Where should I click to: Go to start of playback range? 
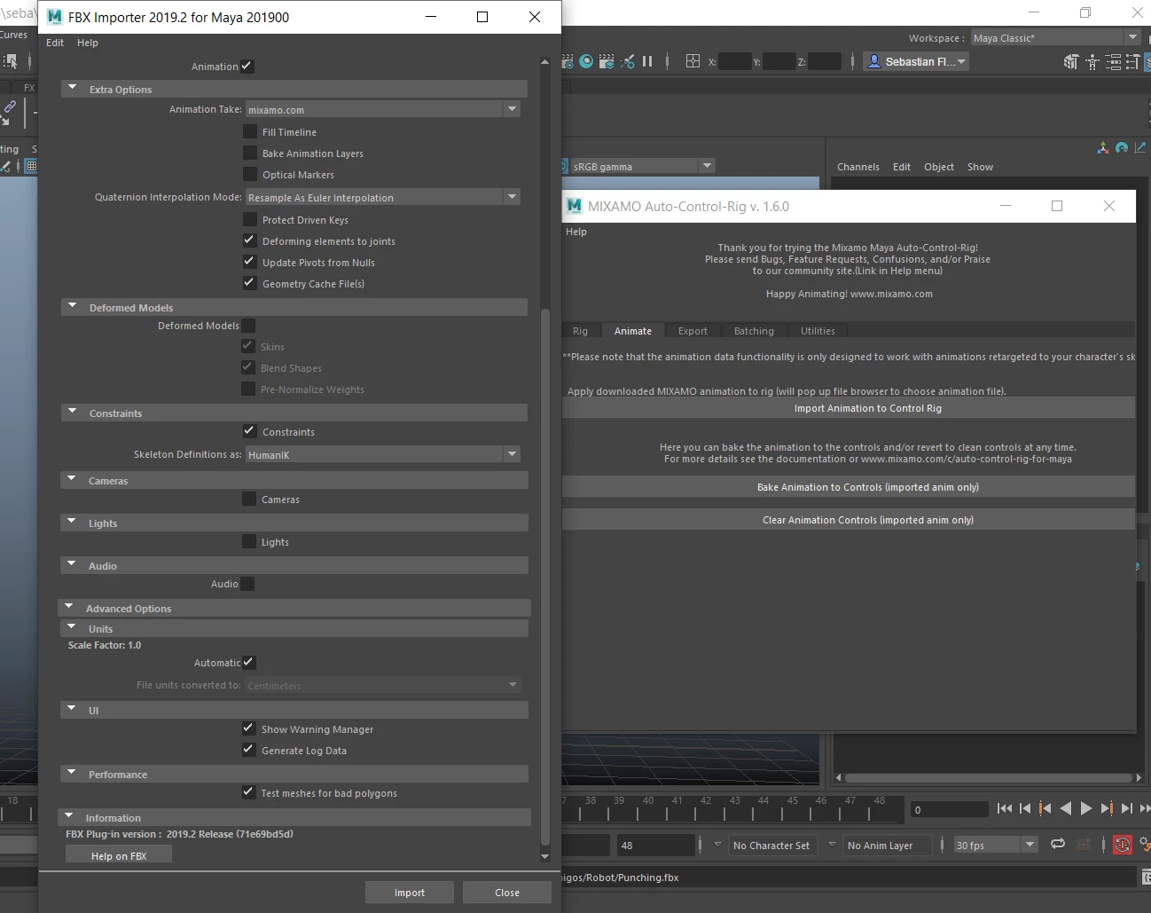1005,808
